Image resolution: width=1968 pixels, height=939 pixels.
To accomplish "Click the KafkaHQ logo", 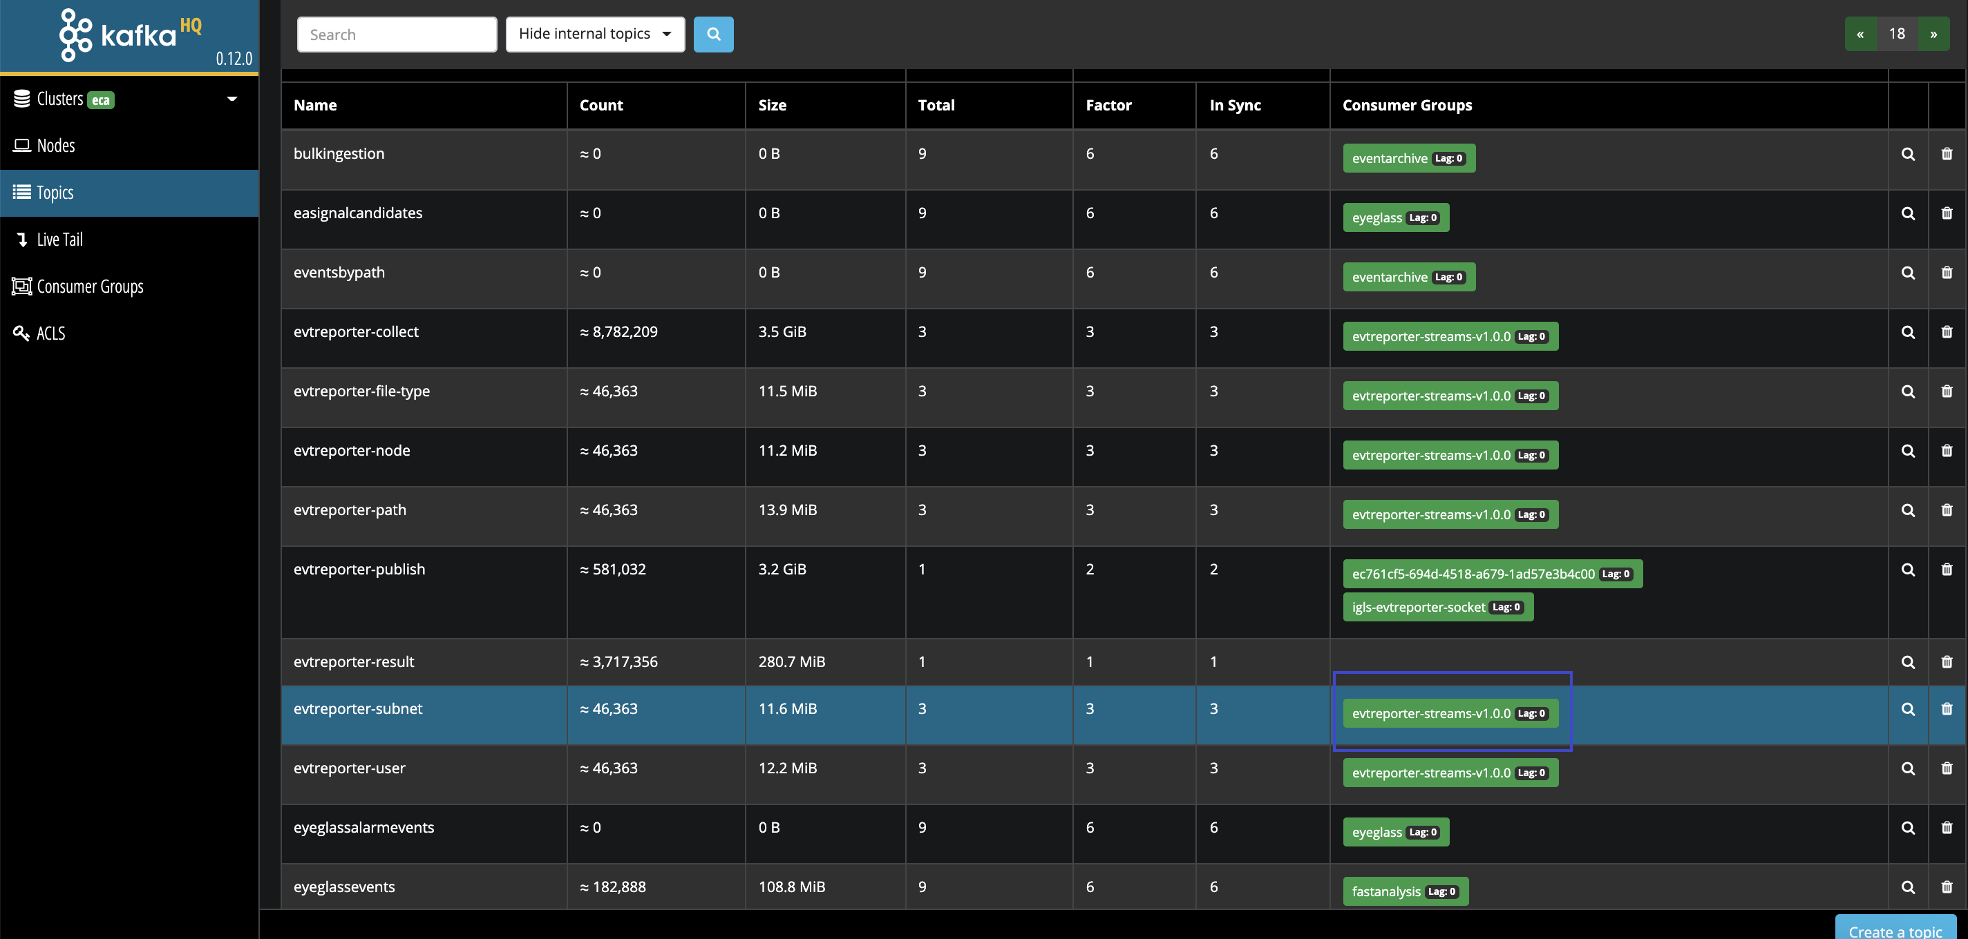I will (x=130, y=35).
